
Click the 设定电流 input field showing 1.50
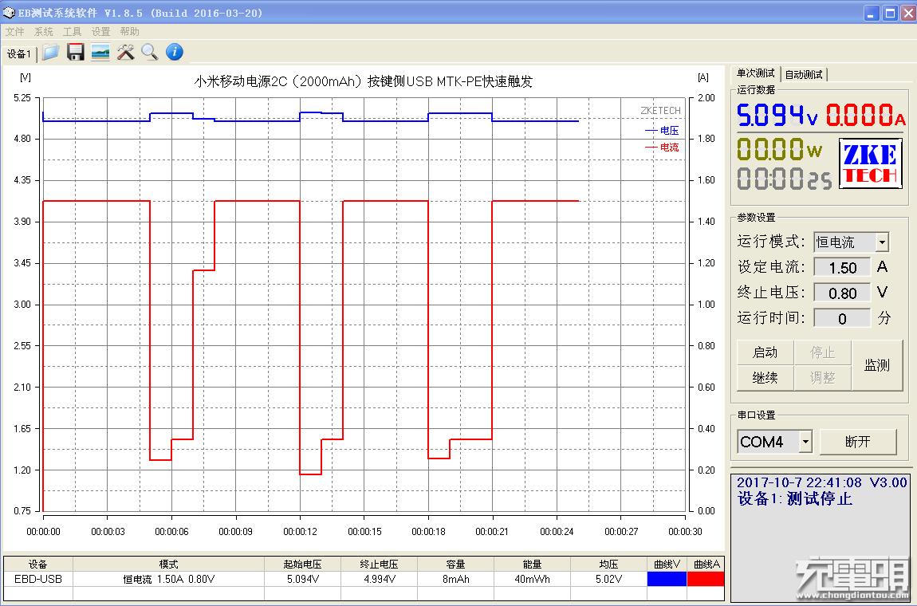pyautogui.click(x=841, y=267)
